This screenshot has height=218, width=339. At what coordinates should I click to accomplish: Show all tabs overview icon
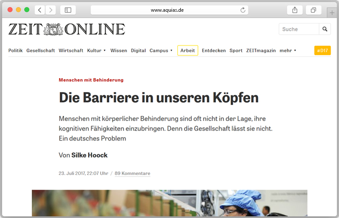click(313, 10)
